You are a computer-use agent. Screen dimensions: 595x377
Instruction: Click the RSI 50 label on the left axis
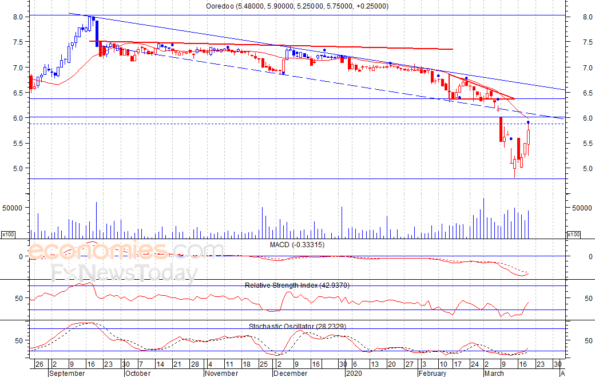point(19,299)
